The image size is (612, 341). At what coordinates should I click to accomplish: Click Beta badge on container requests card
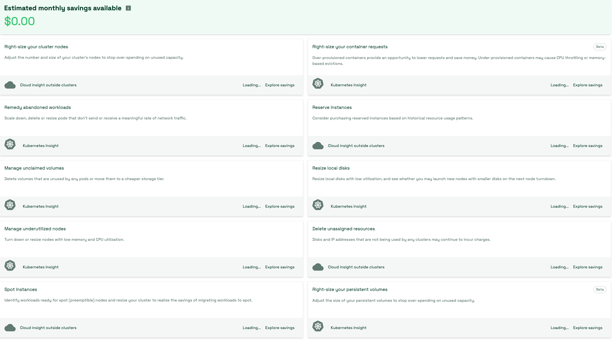(x=600, y=47)
